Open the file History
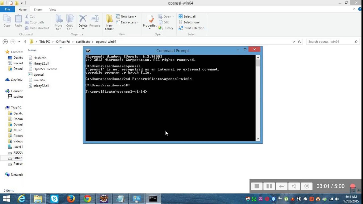363x204 pixels. coord(166,28)
